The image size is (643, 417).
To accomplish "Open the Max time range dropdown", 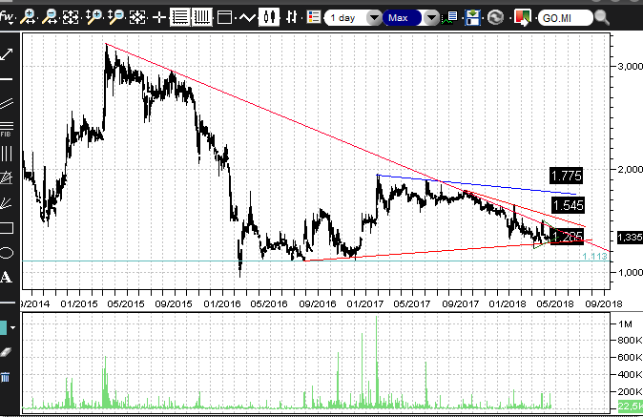I will click(x=431, y=18).
